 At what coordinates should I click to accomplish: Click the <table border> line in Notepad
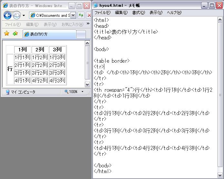coord(112,61)
